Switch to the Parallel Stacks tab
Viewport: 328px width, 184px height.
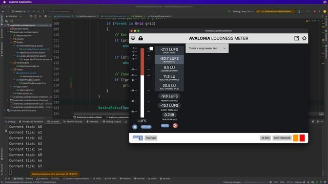pos(73,122)
